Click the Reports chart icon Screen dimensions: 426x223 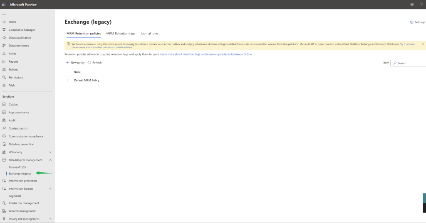pos(4,61)
